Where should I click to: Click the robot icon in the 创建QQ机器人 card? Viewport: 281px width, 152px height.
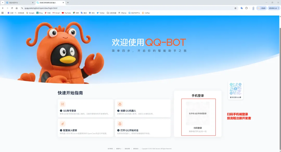click(x=120, y=104)
